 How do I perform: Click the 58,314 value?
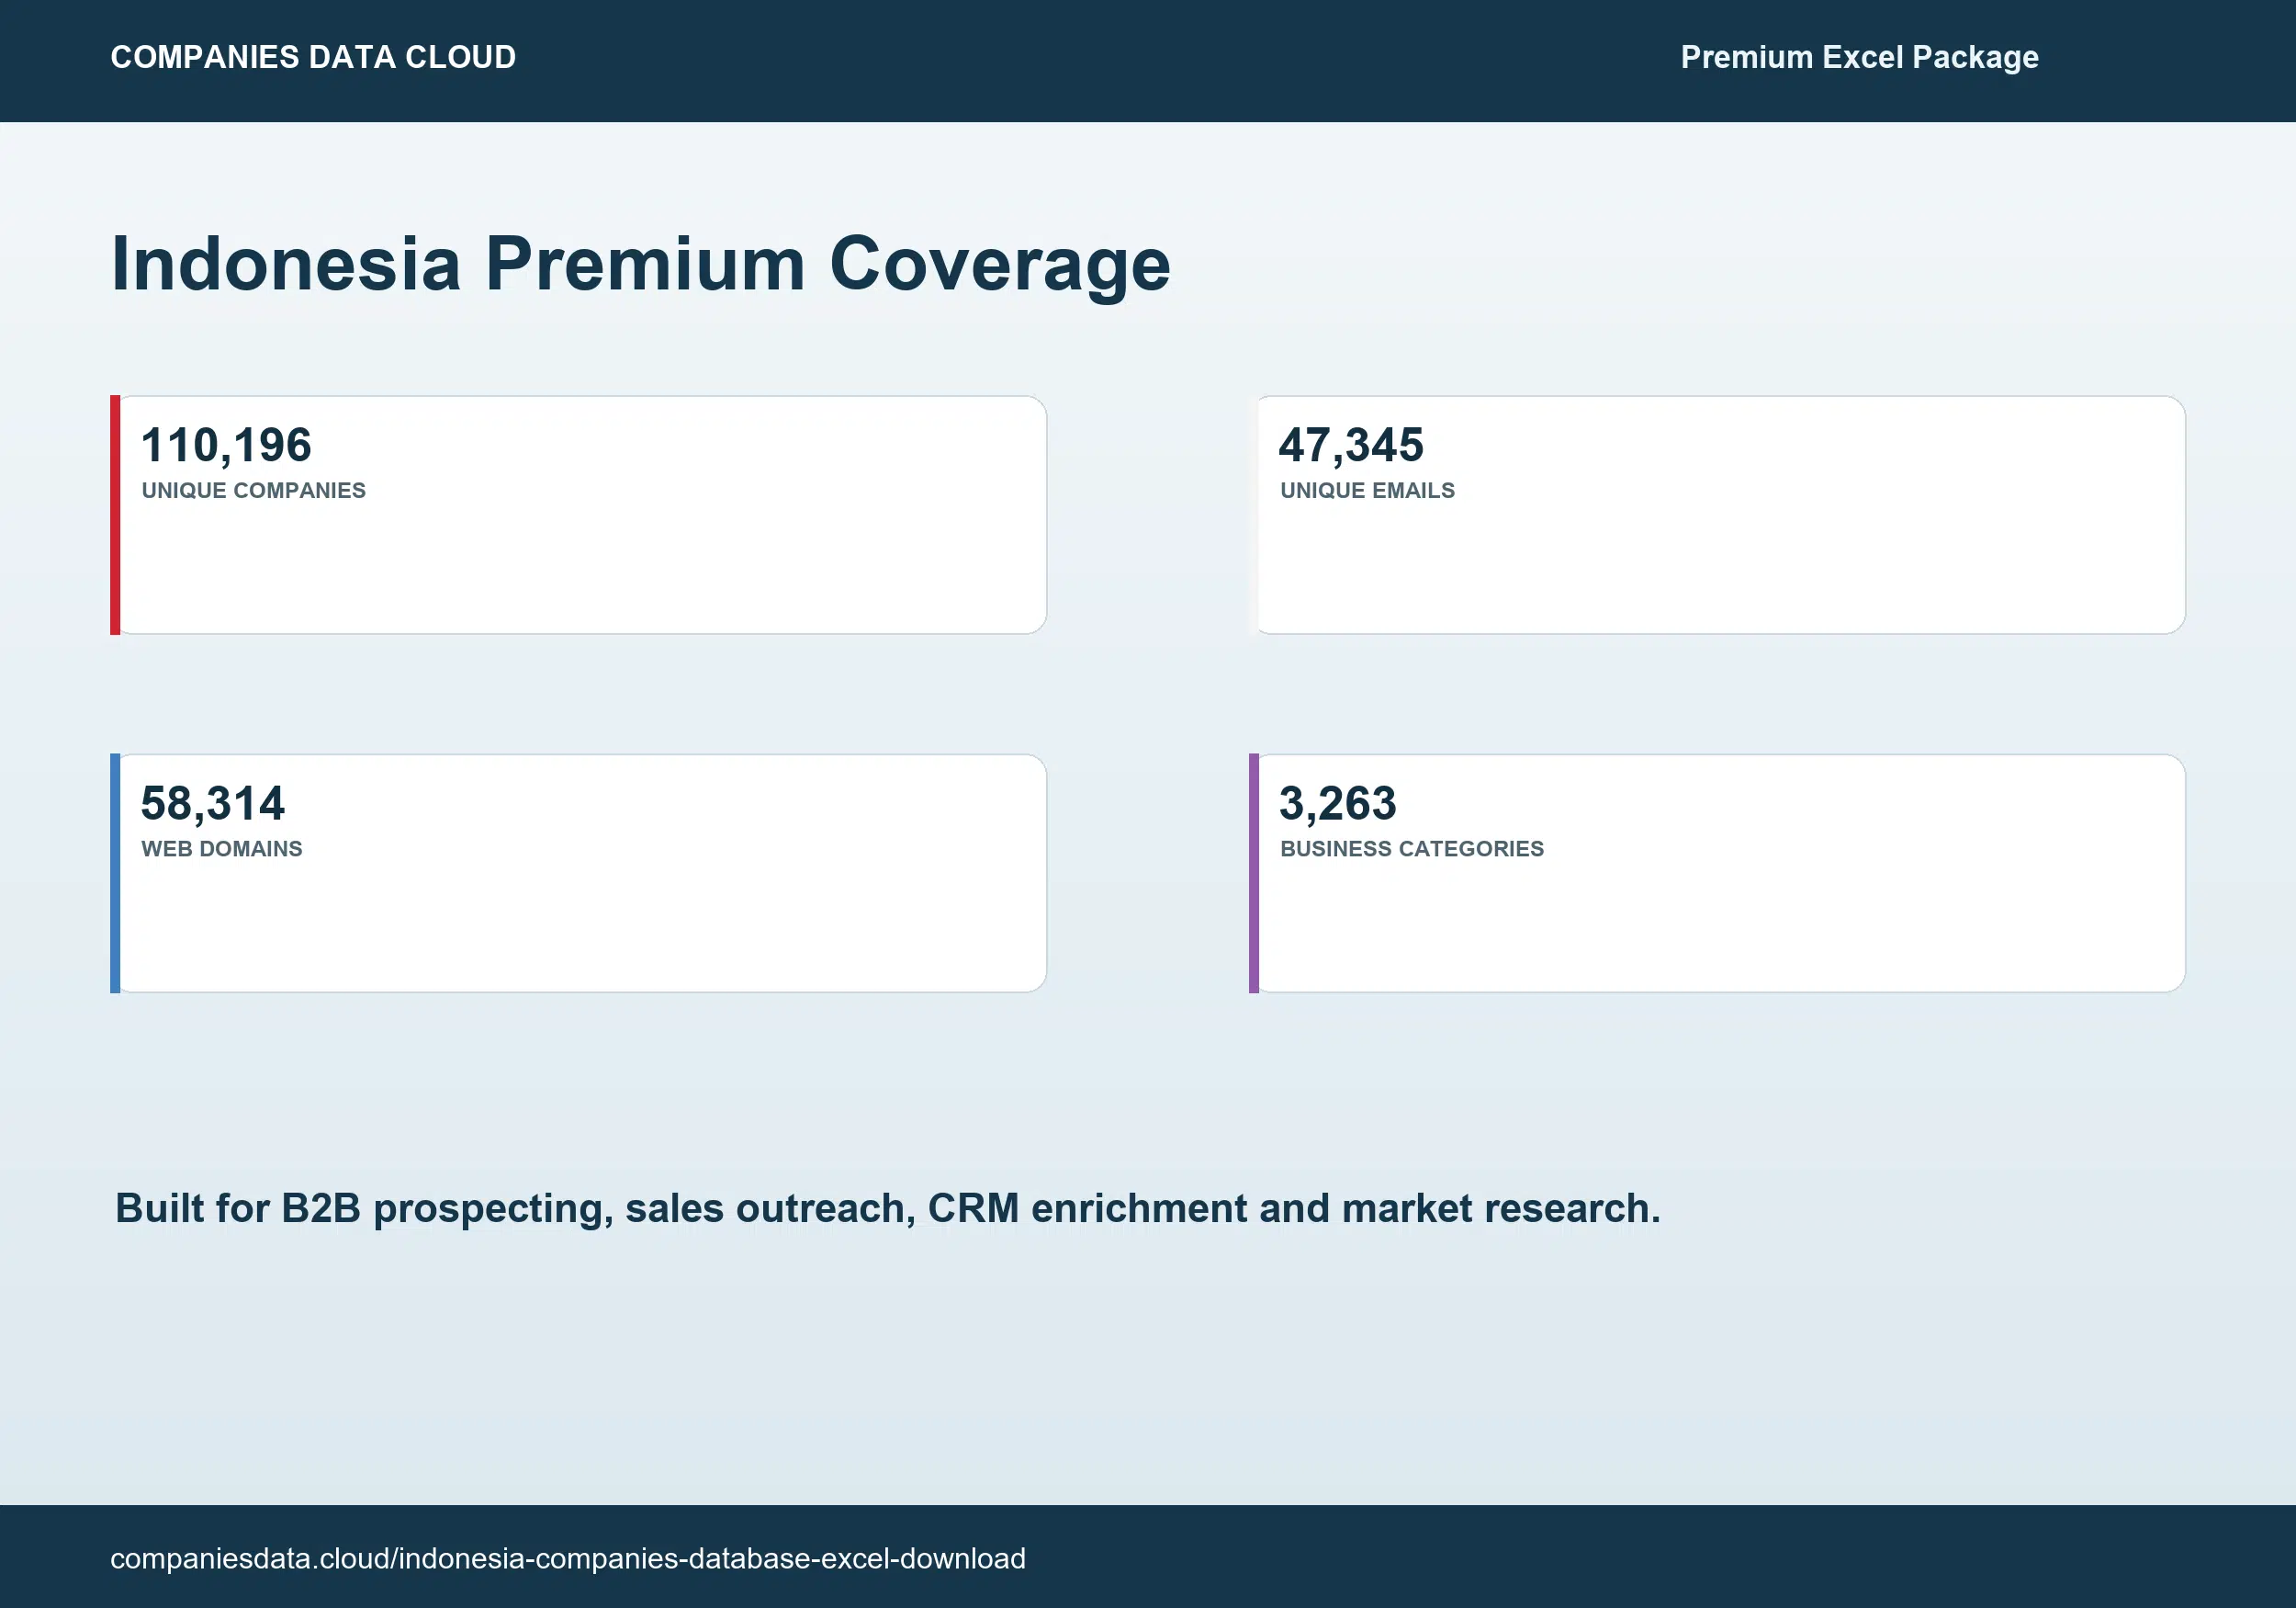click(x=213, y=803)
